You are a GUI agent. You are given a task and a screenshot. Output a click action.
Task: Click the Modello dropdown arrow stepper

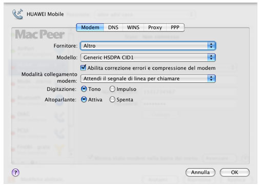coord(211,58)
